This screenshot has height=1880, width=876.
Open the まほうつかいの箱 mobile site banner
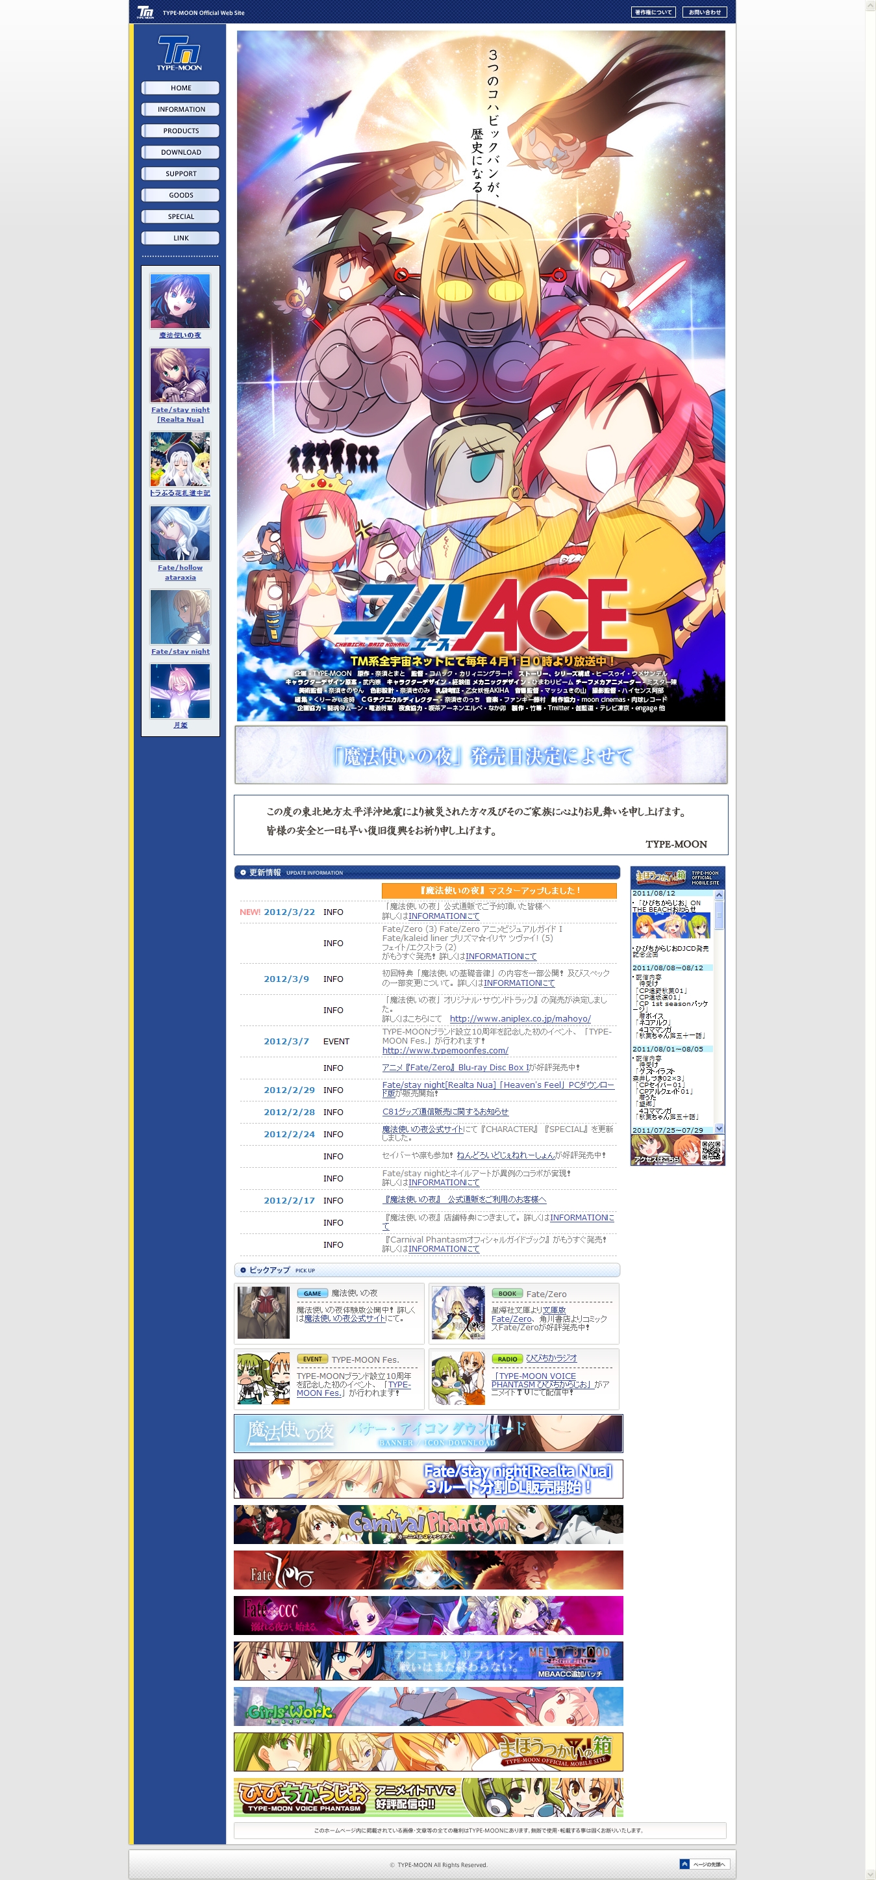[428, 1751]
